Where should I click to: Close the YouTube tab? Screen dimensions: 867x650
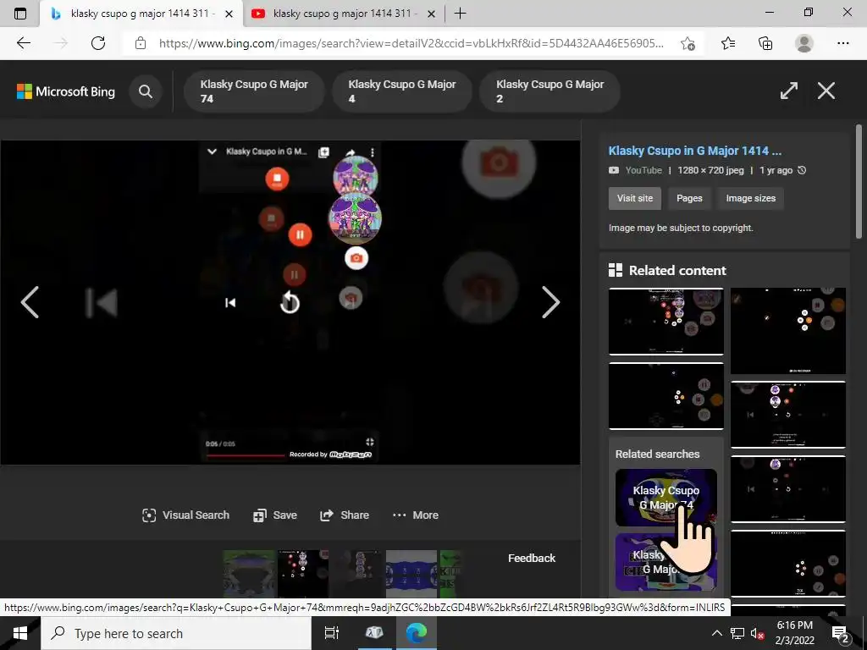click(432, 14)
